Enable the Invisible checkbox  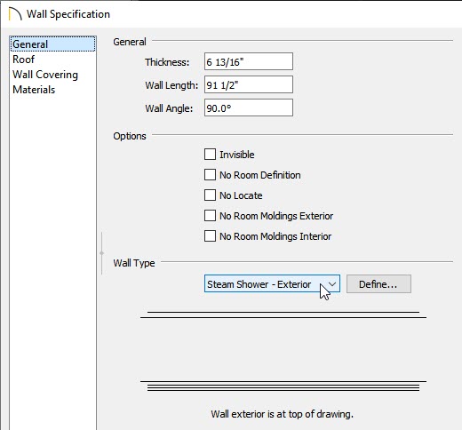(210, 155)
